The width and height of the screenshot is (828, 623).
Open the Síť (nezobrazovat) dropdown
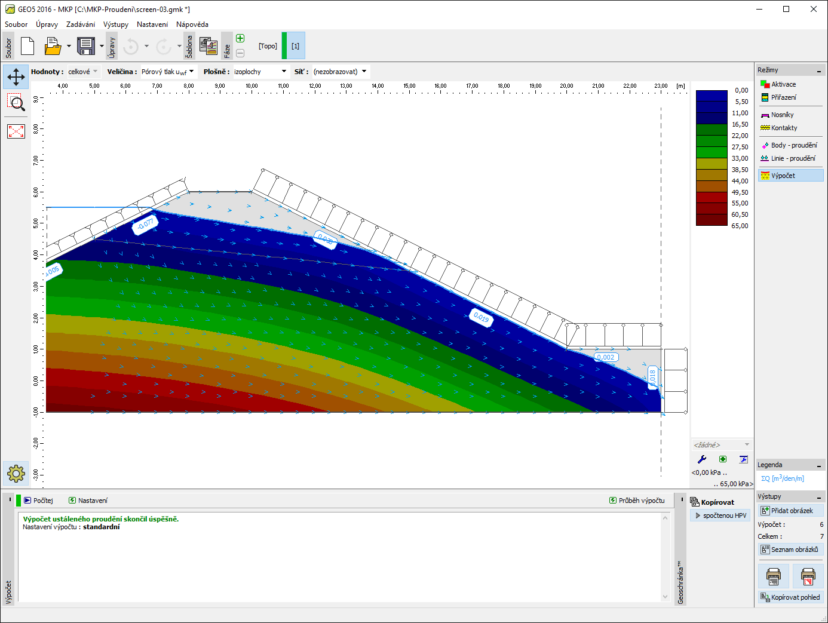(x=341, y=72)
